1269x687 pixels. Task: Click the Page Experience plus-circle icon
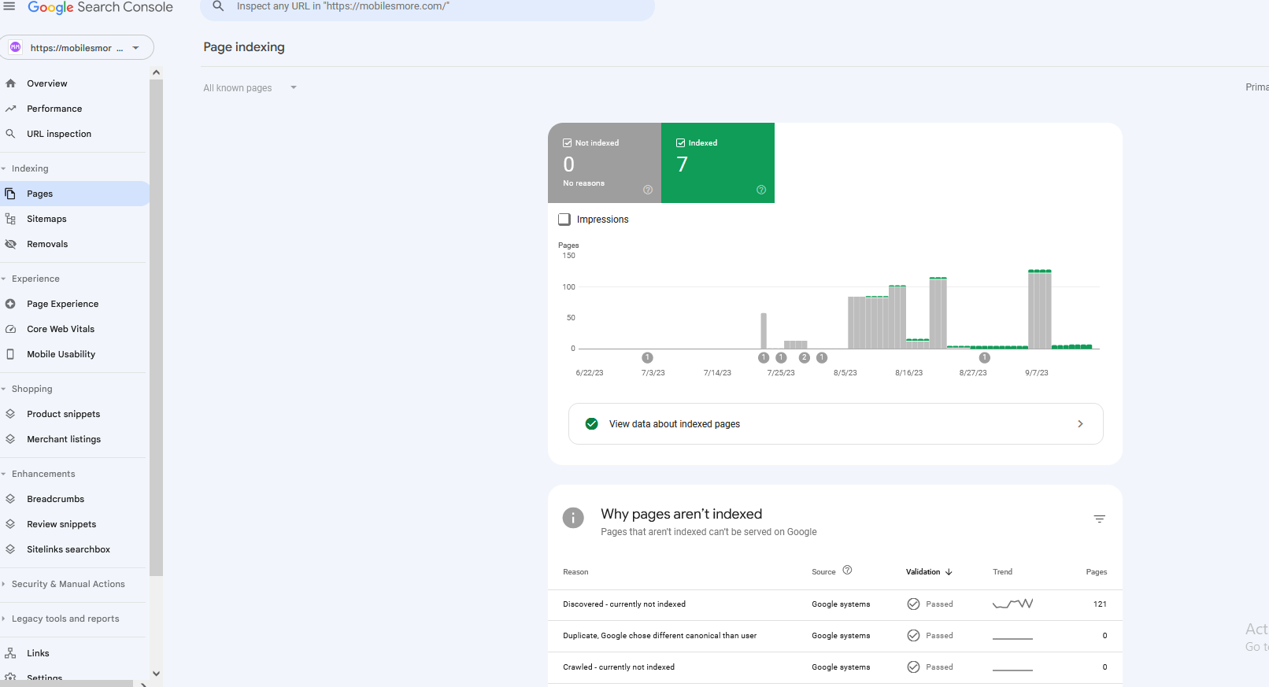tap(10, 304)
